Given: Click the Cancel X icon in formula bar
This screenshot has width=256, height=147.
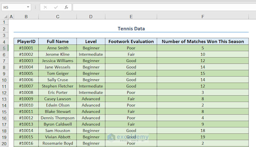Looking at the screenshot, I should pos(46,7).
